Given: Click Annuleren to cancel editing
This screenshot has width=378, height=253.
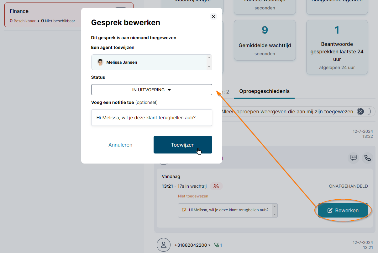Looking at the screenshot, I should [120, 145].
